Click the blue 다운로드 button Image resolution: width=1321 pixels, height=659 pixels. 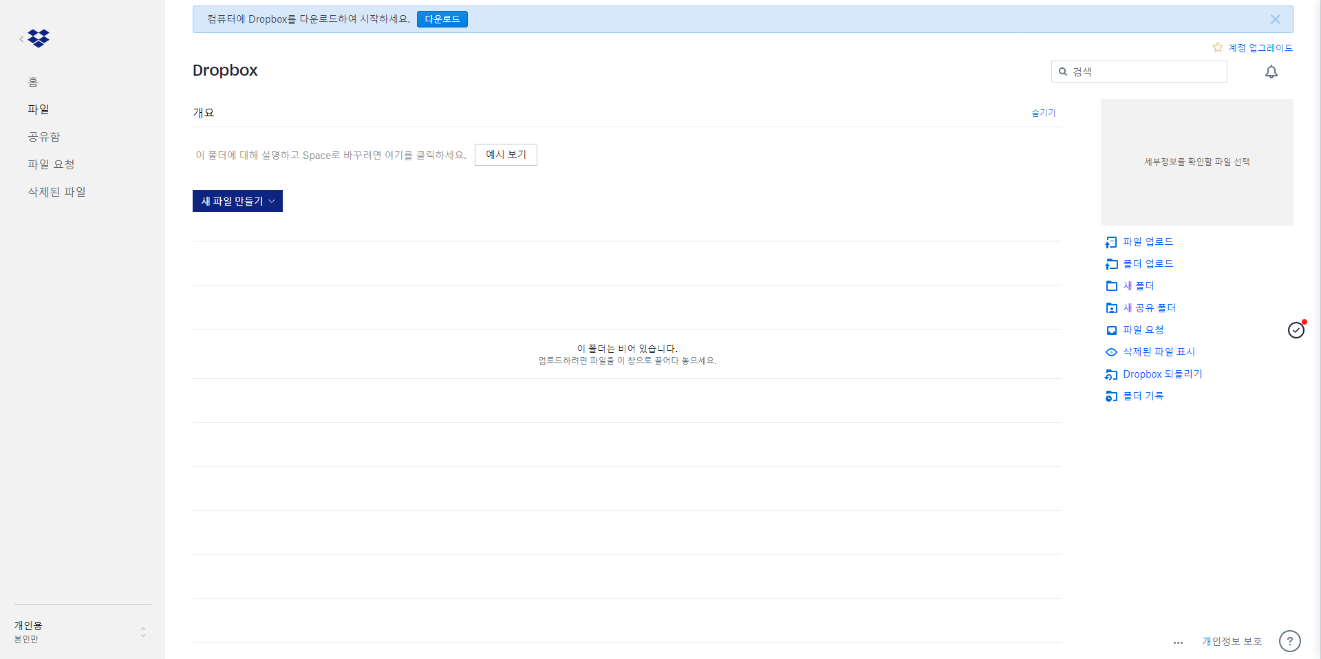click(x=442, y=19)
